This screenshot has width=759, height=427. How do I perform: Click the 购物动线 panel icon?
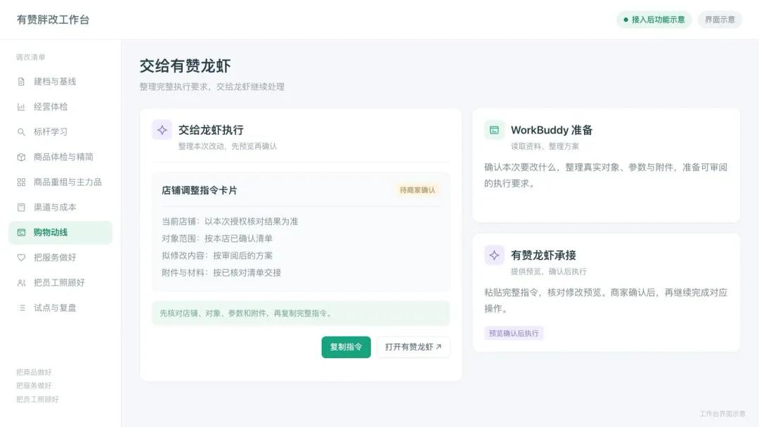point(21,232)
